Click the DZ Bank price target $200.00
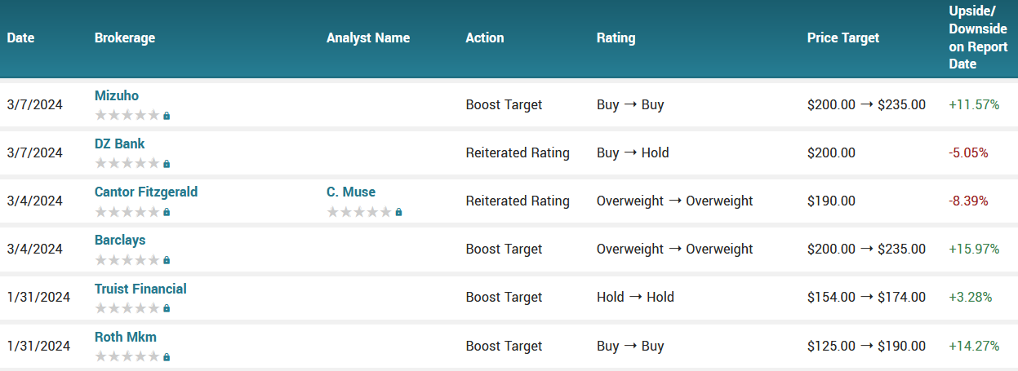1018x371 pixels. click(831, 152)
